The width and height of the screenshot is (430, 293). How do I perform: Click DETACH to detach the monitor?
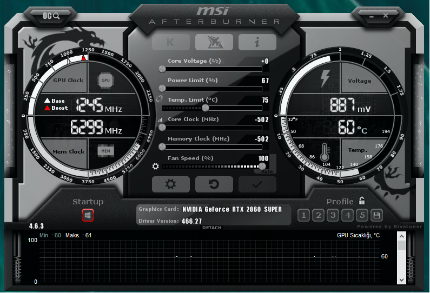click(x=211, y=228)
